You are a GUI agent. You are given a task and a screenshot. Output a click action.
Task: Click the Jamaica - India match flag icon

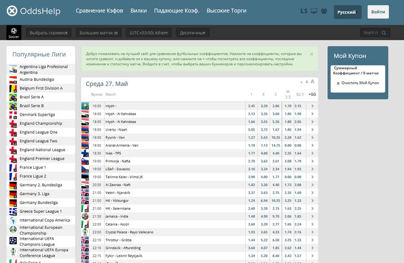[85, 216]
